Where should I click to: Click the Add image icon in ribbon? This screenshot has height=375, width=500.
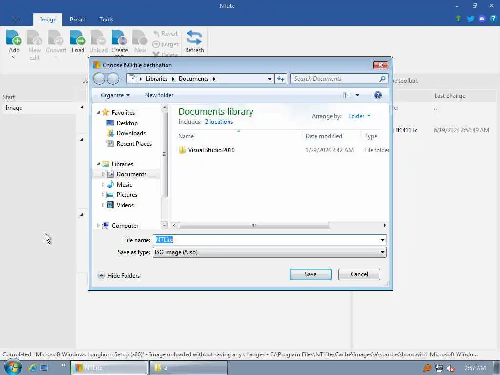[x=14, y=38]
